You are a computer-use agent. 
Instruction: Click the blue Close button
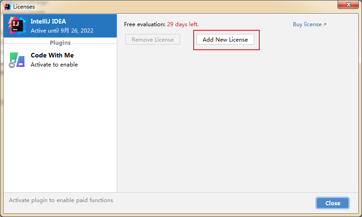point(333,203)
